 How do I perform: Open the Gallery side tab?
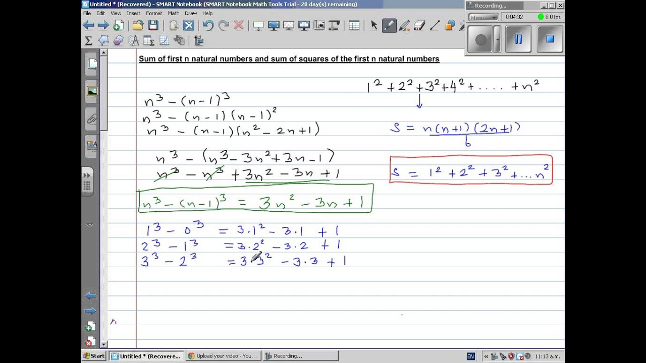[x=92, y=91]
